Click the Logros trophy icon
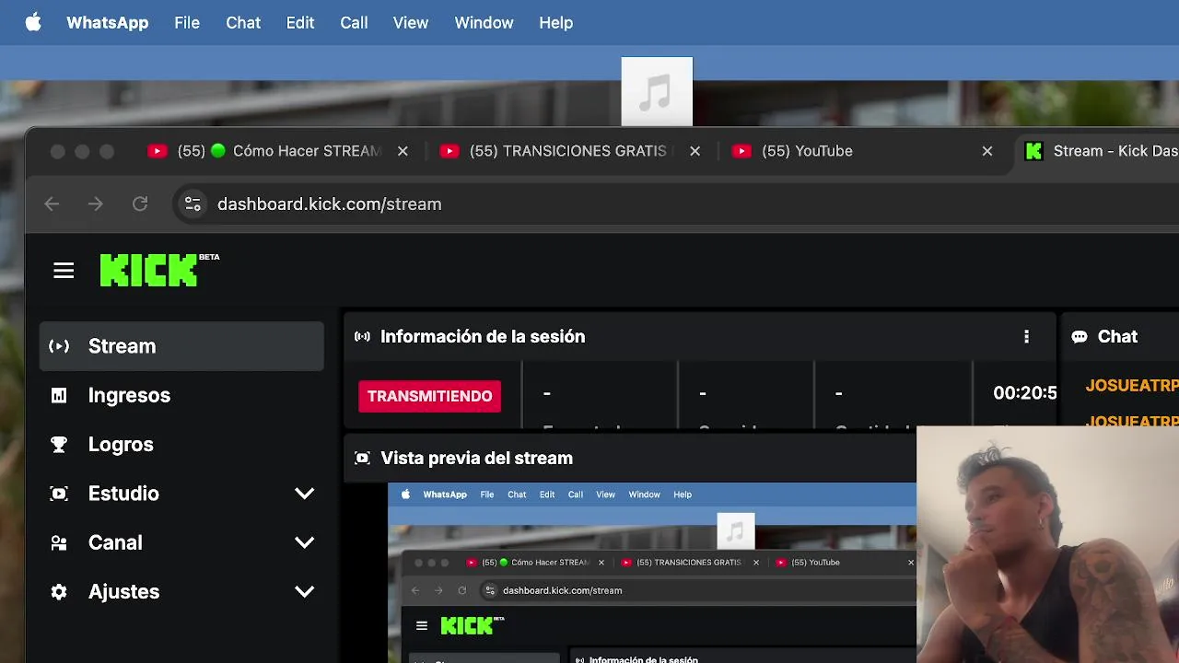 [59, 444]
